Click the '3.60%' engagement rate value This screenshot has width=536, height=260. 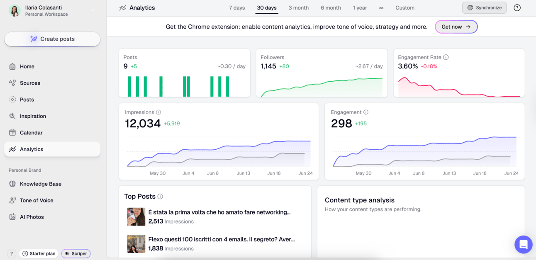coord(408,66)
